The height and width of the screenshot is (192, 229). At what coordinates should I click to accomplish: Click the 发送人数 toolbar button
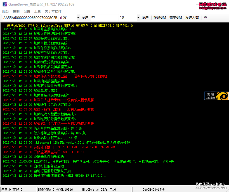point(192,18)
